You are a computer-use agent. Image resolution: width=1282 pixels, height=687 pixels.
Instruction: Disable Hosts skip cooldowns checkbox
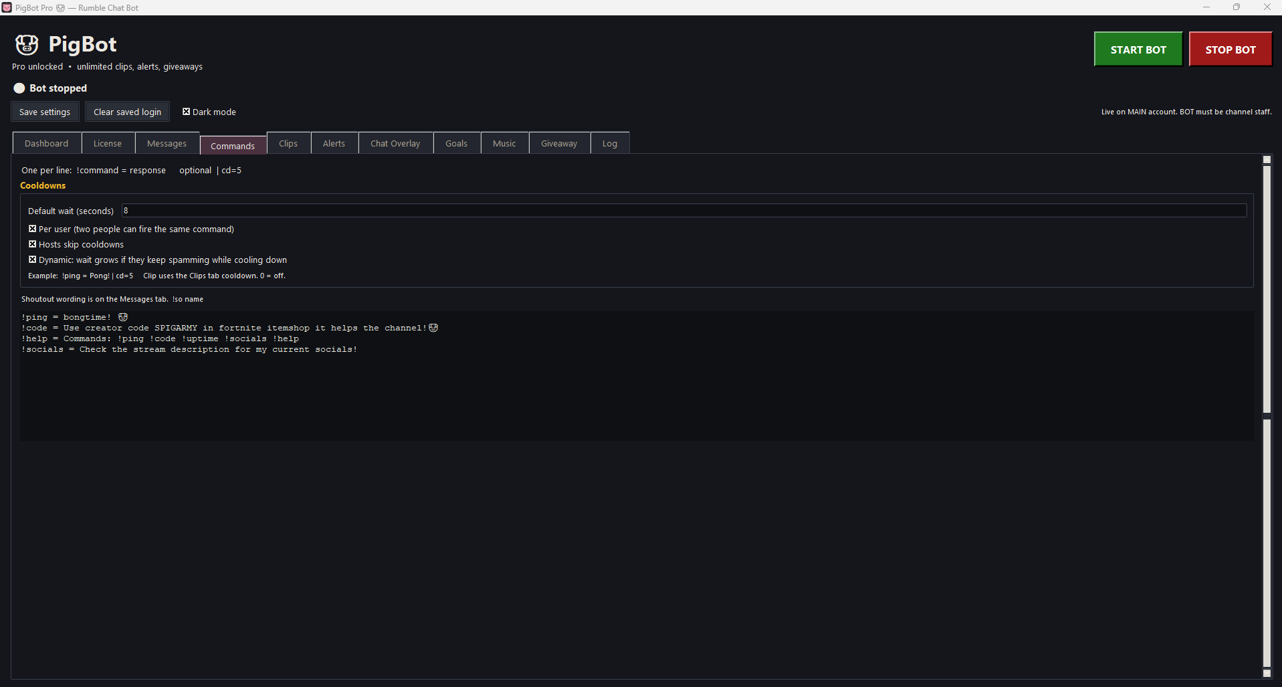32,244
